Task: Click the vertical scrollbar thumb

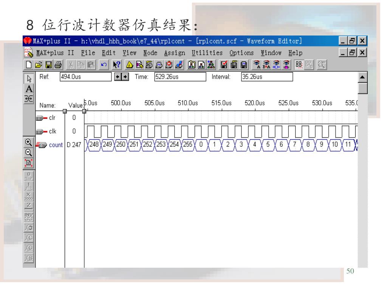Action: click(x=362, y=88)
